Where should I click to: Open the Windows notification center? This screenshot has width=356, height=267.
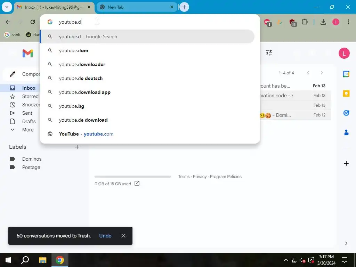coord(345,260)
